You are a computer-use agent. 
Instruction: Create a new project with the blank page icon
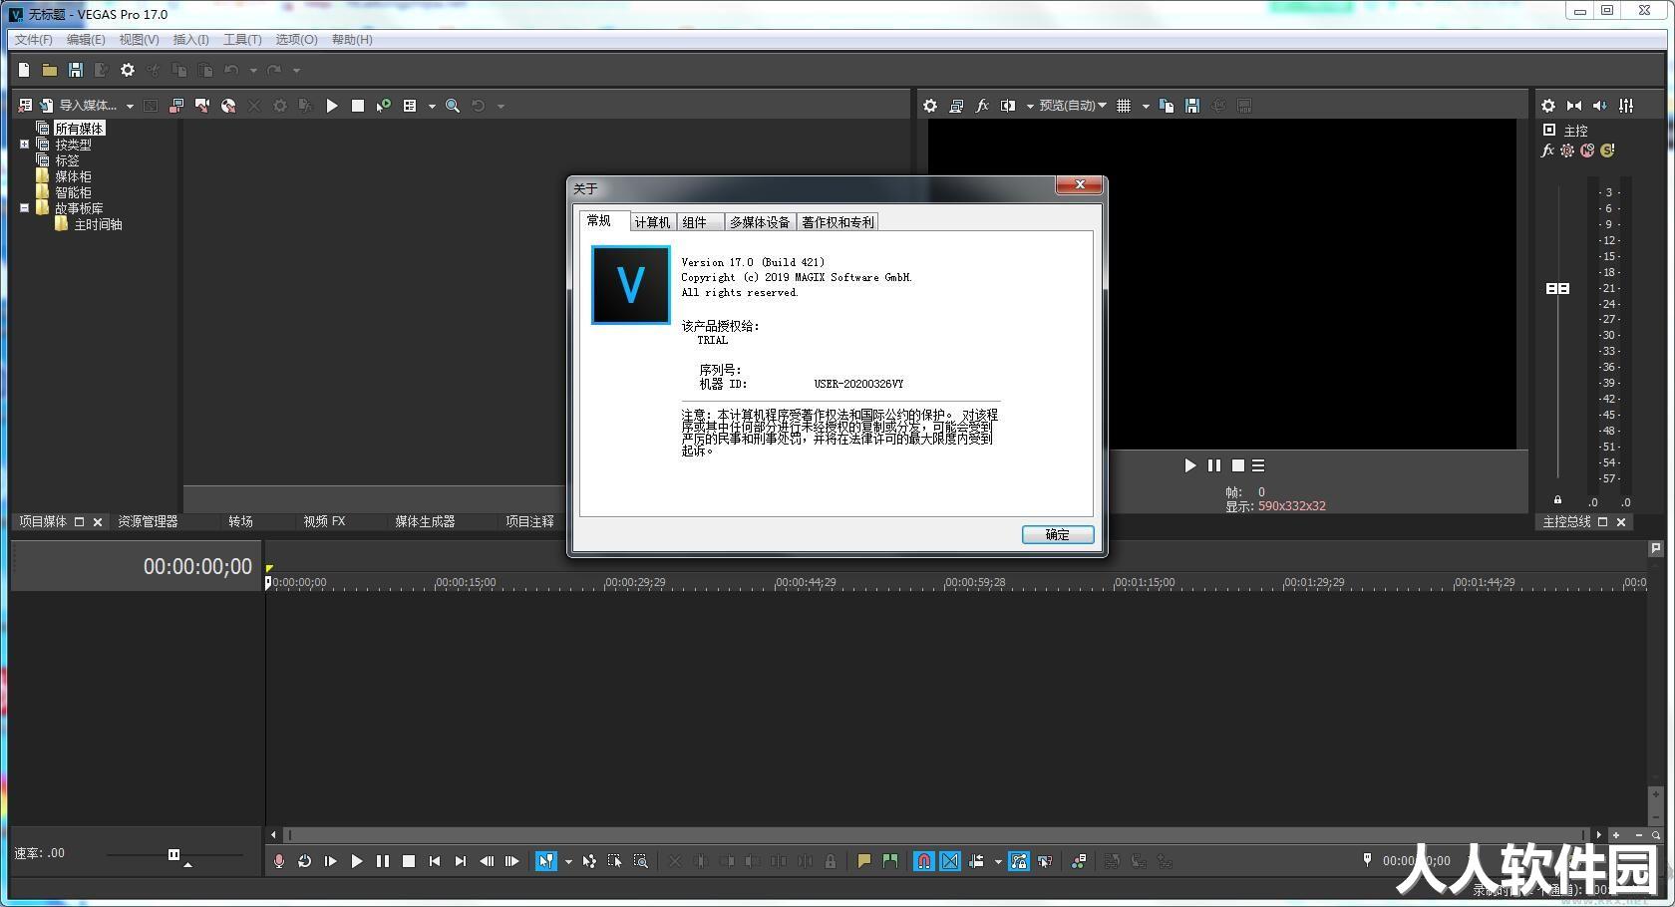[24, 70]
